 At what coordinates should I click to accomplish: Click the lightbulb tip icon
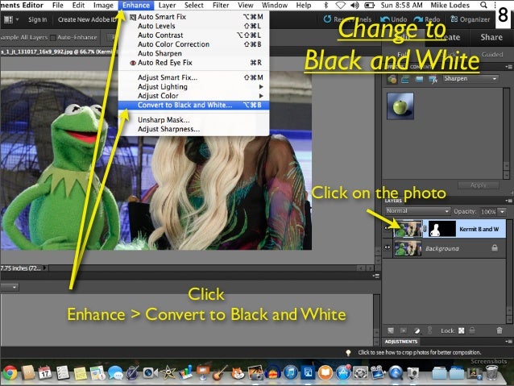[348, 352]
